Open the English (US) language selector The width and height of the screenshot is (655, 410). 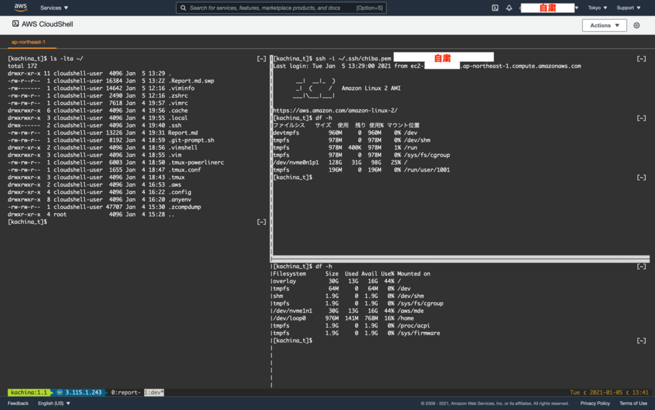(54, 403)
